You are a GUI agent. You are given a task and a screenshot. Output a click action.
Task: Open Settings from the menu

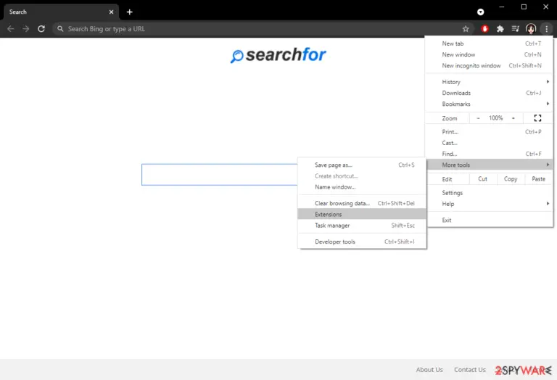[490, 193]
